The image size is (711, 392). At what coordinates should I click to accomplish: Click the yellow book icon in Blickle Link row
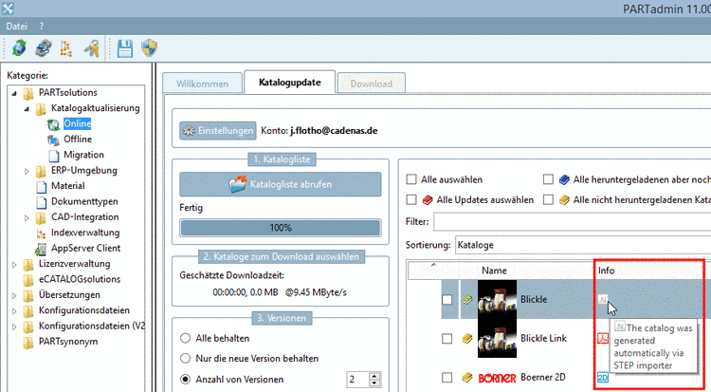click(467, 339)
